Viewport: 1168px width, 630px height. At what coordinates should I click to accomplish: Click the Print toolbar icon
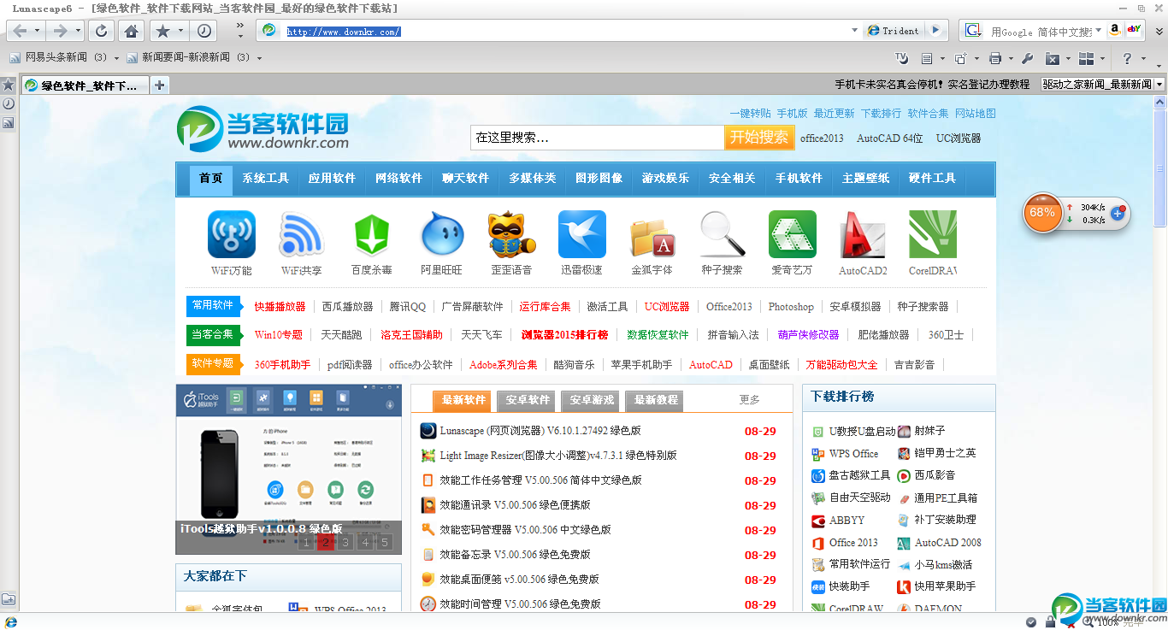pyautogui.click(x=994, y=58)
